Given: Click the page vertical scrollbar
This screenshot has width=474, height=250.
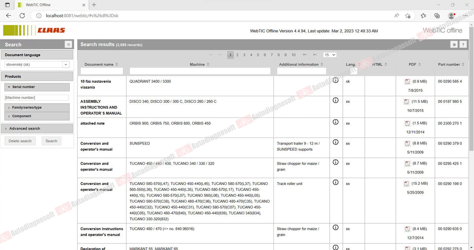Looking at the screenshot, I should 471,88.
